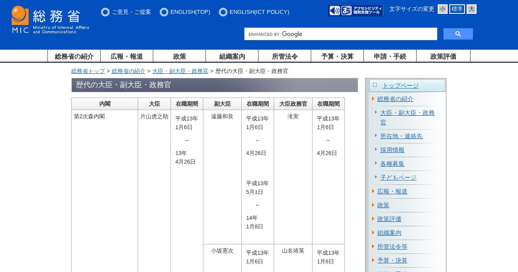Select 片山虎之助 table cell
518x272 pixels.
[x=155, y=191]
